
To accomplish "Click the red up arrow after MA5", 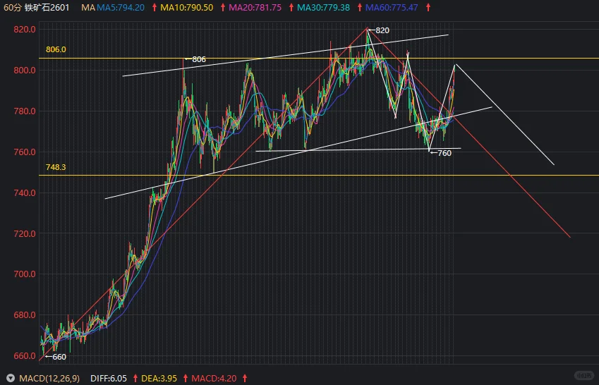I will [x=155, y=7].
